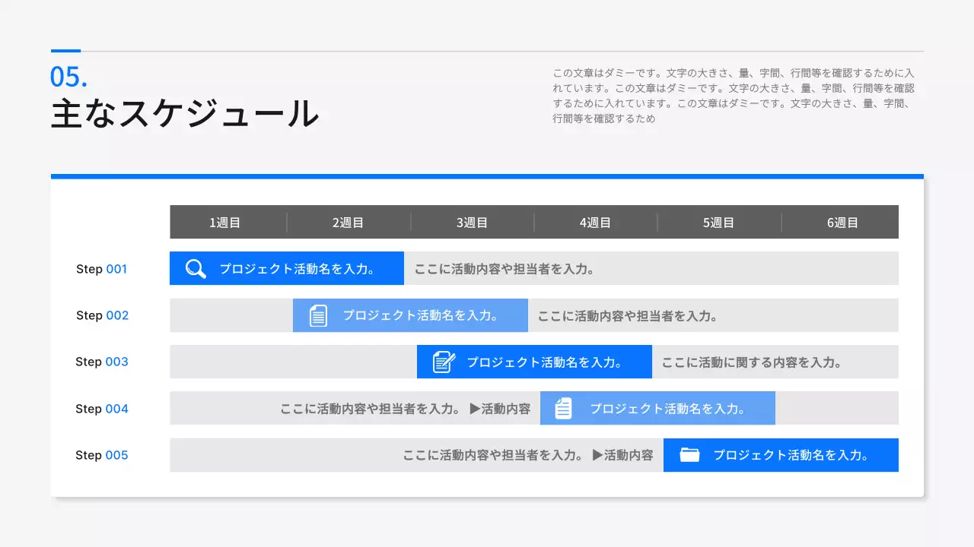Image resolution: width=974 pixels, height=547 pixels.
Task: Click the blue Step 001 activity name bar
Action: [286, 268]
